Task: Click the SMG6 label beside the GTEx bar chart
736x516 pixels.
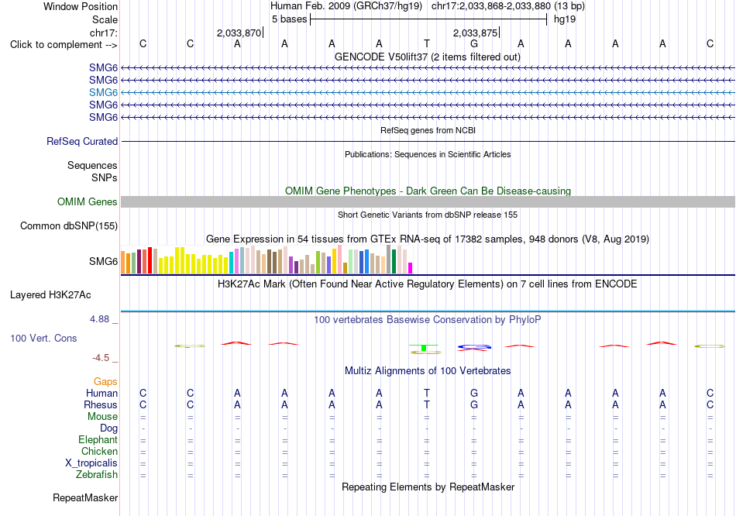Action: click(103, 262)
